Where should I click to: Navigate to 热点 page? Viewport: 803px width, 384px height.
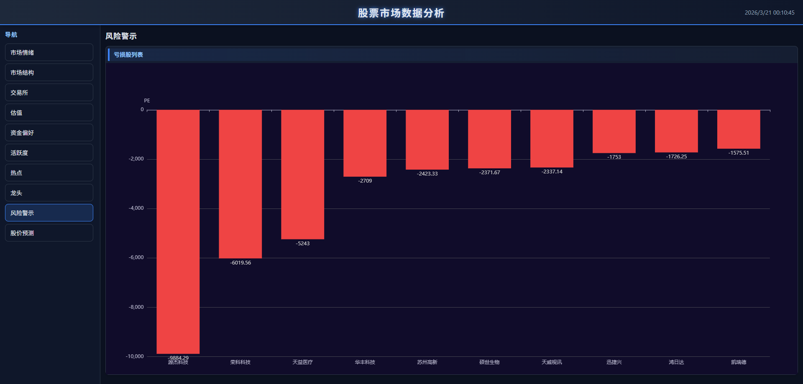pyautogui.click(x=49, y=173)
